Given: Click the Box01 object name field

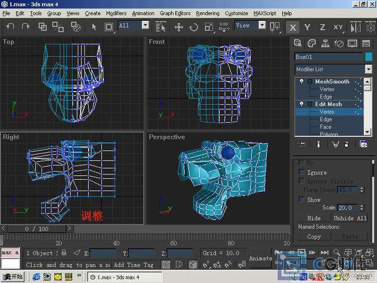Looking at the screenshot, I should coord(329,57).
